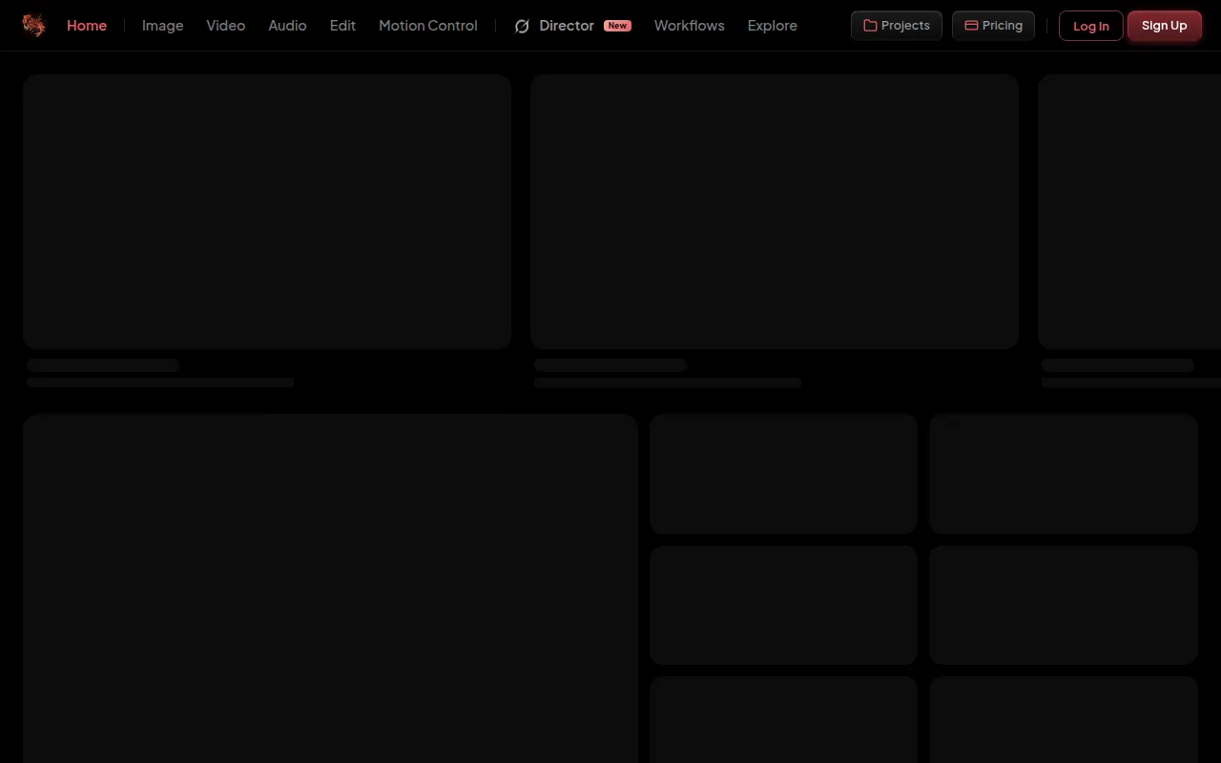Screen dimensions: 1221x763
Task: Click the Pricing card icon
Action: (971, 26)
